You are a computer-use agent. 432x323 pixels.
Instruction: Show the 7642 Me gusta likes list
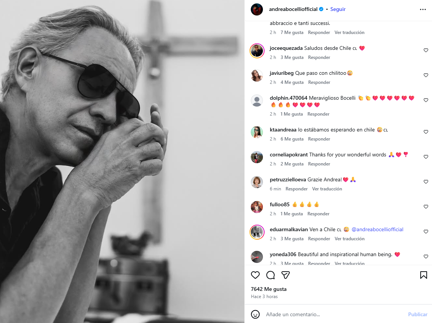269,289
